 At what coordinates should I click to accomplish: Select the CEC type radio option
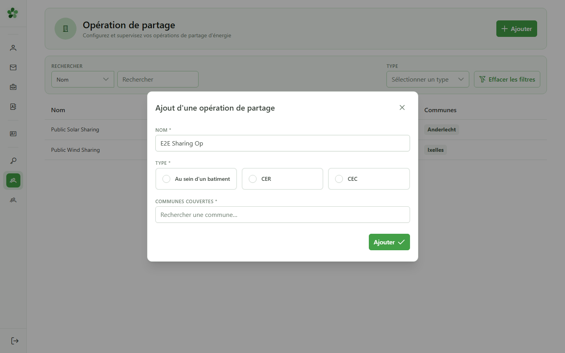click(x=369, y=179)
